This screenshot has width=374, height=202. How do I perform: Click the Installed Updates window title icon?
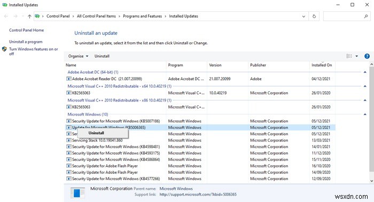coord(5,5)
